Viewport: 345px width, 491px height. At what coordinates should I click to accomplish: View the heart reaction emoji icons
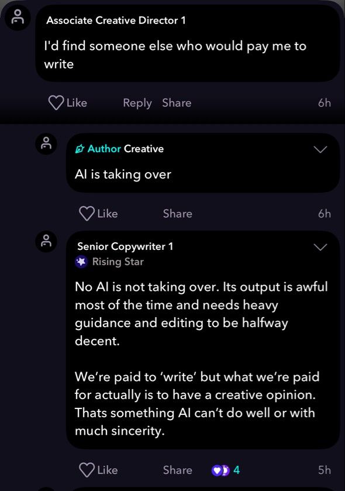coord(220,470)
